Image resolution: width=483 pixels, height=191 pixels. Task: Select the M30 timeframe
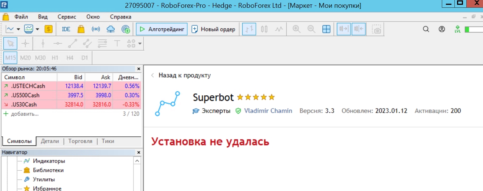pyautogui.click(x=40, y=58)
